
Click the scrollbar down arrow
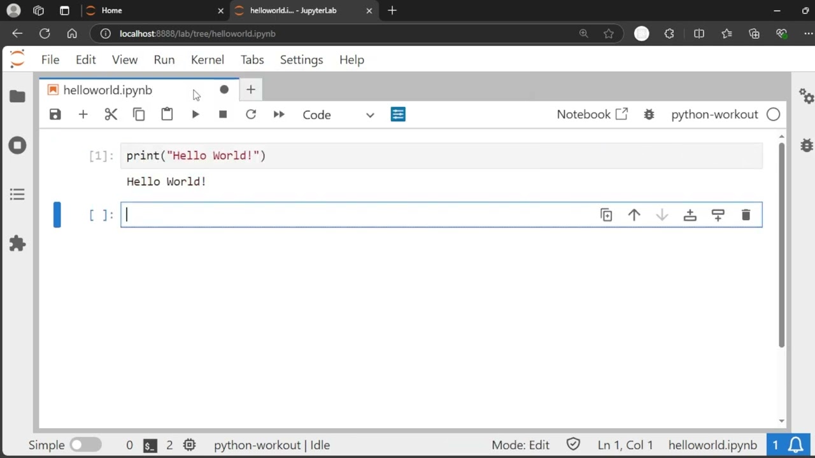click(x=782, y=421)
